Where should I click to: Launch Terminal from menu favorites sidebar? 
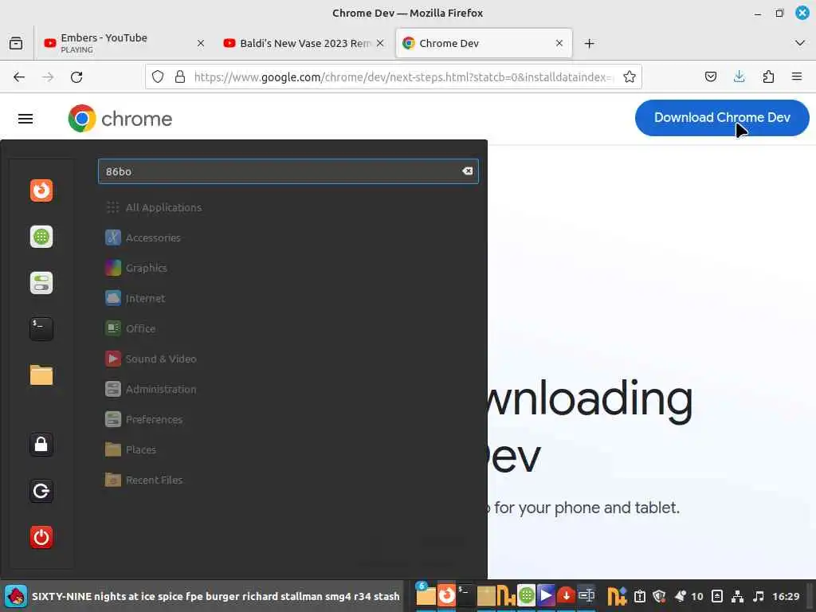tap(41, 329)
